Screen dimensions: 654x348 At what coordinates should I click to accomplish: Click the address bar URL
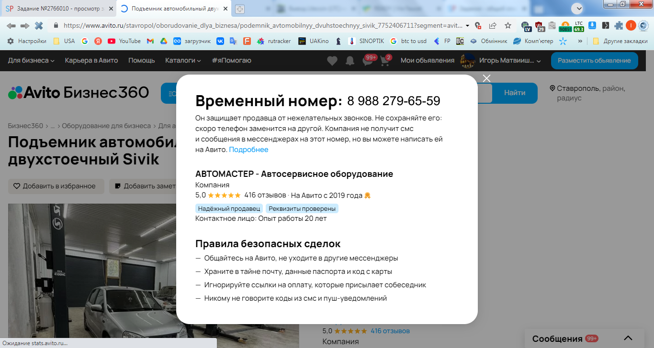(263, 26)
